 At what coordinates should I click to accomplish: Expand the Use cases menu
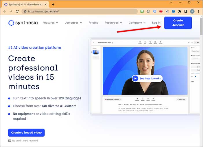point(73,23)
